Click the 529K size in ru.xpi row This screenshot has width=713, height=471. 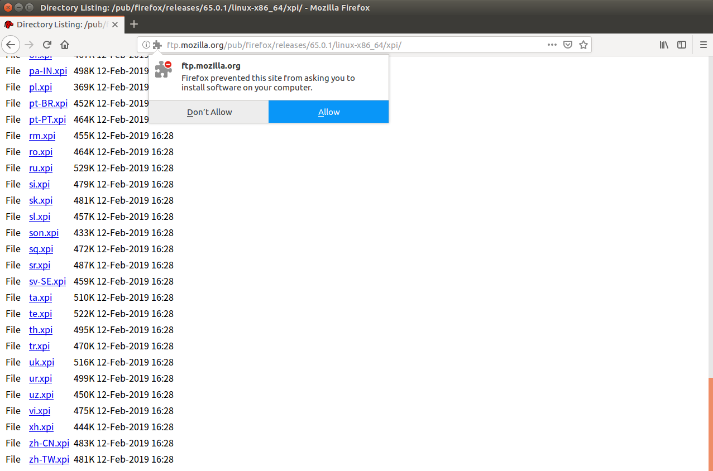(84, 168)
